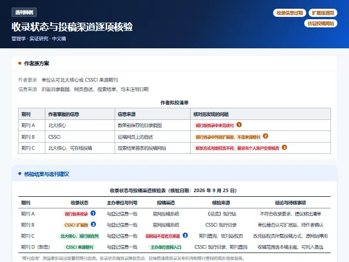Select the 收录信息过期 tag pill
Image resolution: width=349 pixels, height=262 pixels.
coord(290,13)
